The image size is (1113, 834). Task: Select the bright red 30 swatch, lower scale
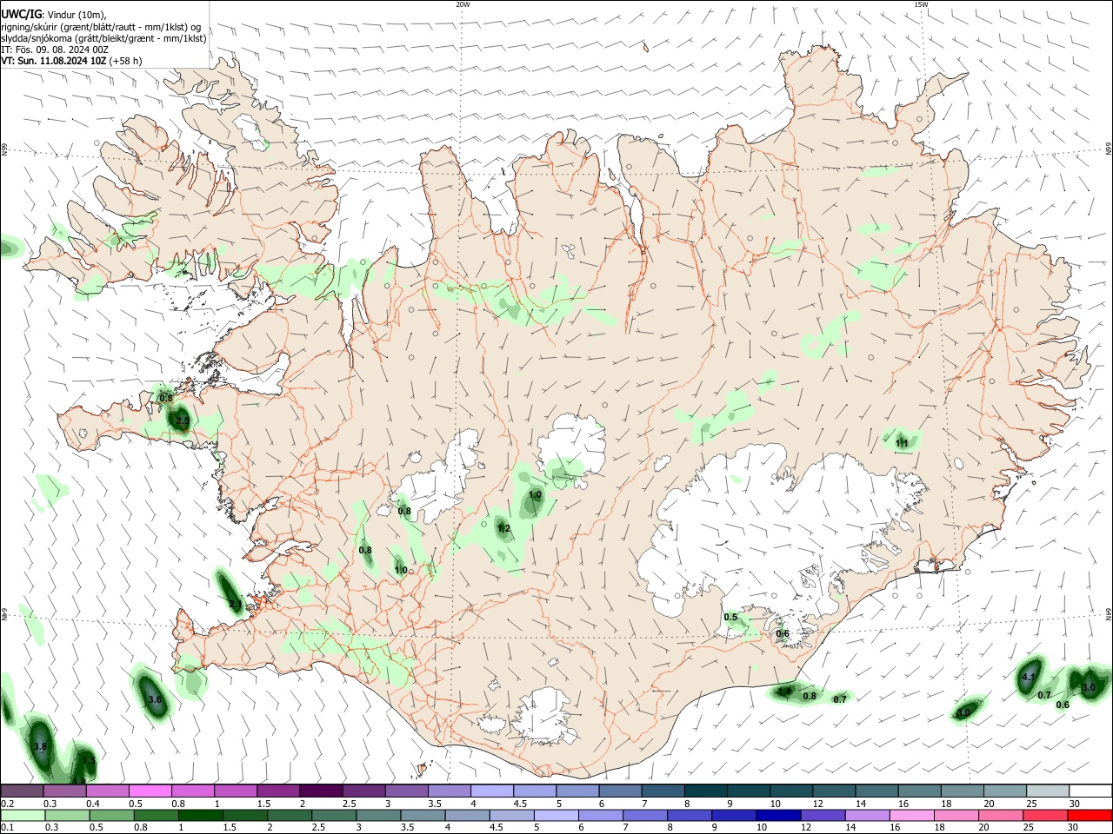click(x=1090, y=816)
